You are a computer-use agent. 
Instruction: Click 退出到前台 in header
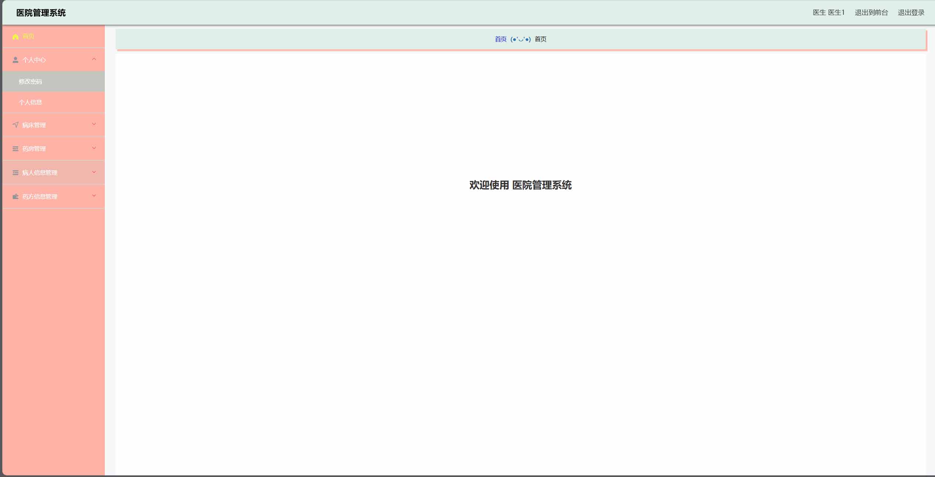pyautogui.click(x=871, y=13)
